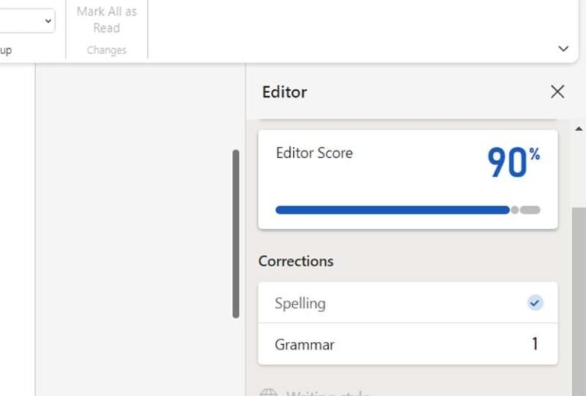Close the Editor pane with the X
586x396 pixels.
tap(557, 92)
